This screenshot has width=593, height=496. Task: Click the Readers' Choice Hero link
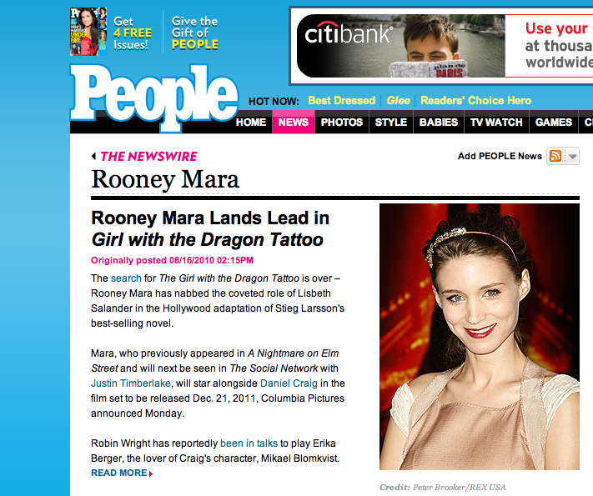475,101
